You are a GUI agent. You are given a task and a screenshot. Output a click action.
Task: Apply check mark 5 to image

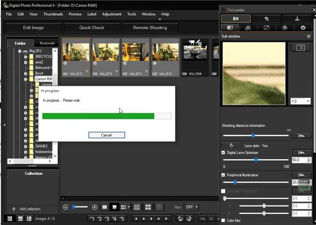[122, 219]
